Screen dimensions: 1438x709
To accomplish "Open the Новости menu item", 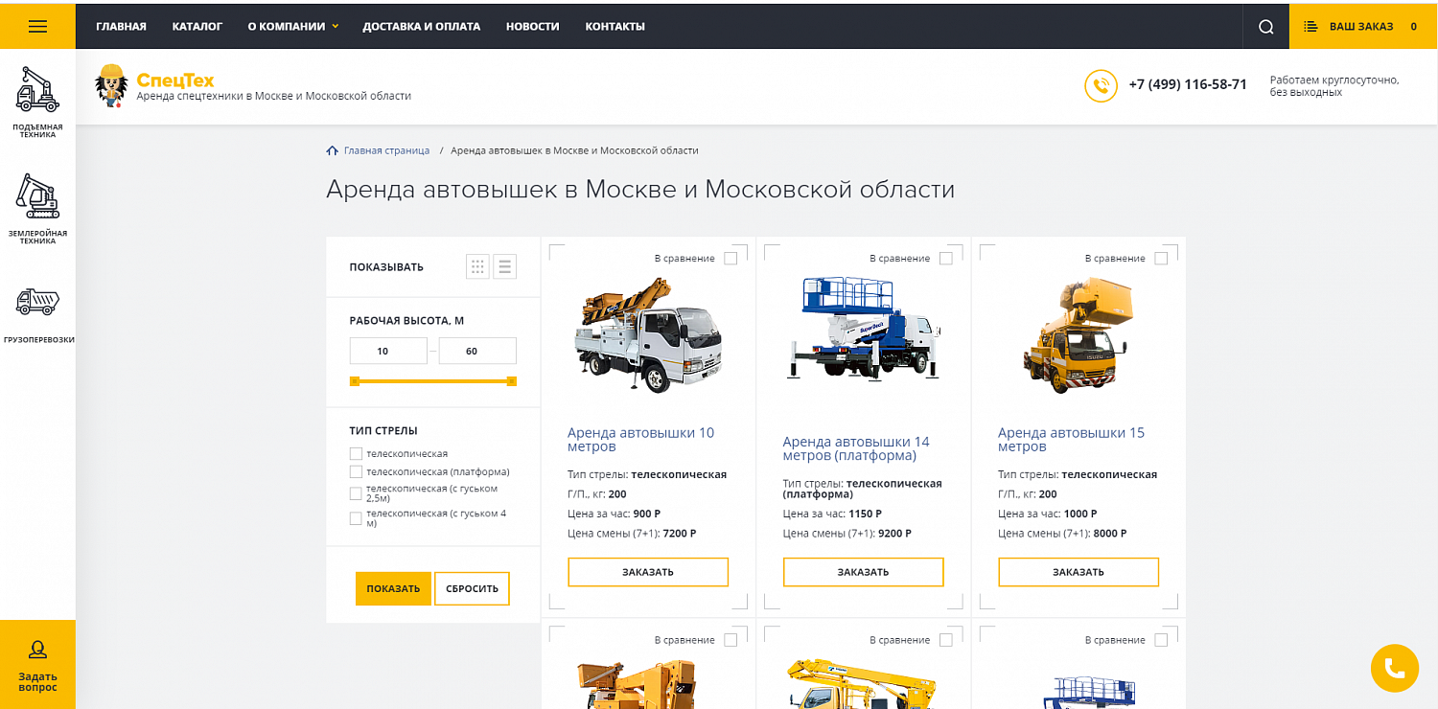I will pyautogui.click(x=533, y=27).
